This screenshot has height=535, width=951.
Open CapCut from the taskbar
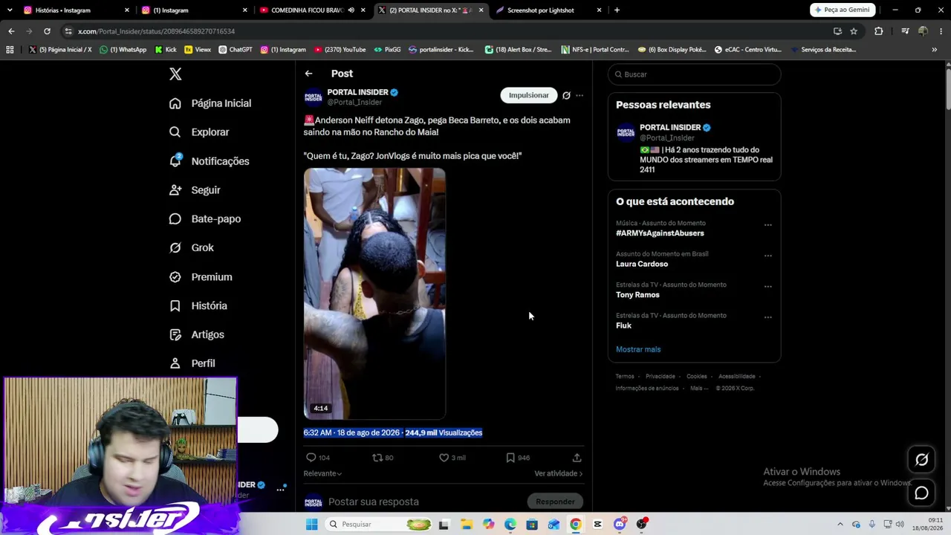coord(597,524)
